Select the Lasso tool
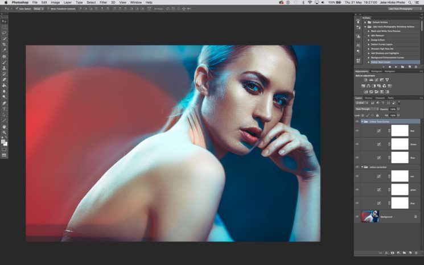424x265 pixels. (4, 33)
